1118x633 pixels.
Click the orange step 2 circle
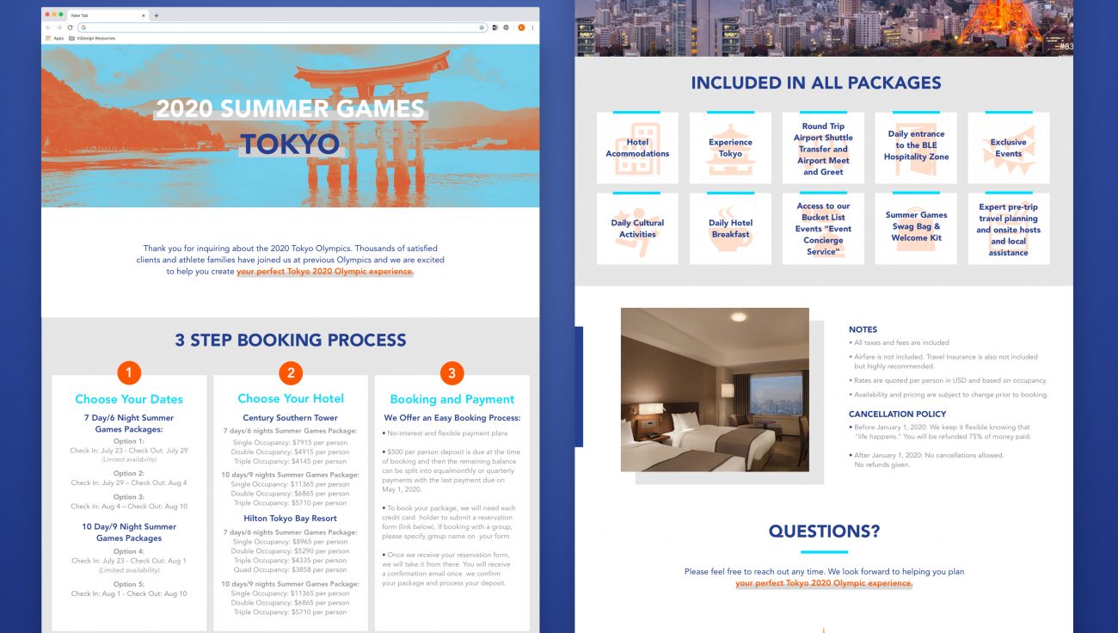coord(291,372)
